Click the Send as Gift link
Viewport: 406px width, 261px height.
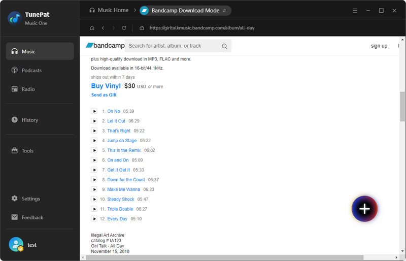coord(104,95)
